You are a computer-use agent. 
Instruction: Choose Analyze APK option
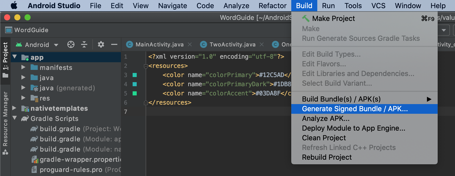pos(364,118)
